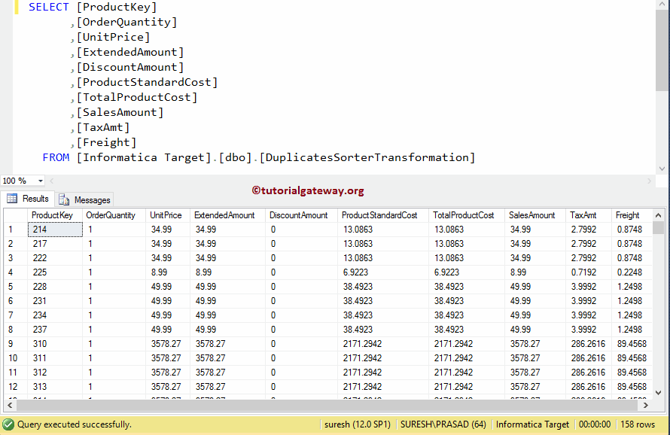Click the editor horizontal scroll left arrow

click(x=52, y=181)
